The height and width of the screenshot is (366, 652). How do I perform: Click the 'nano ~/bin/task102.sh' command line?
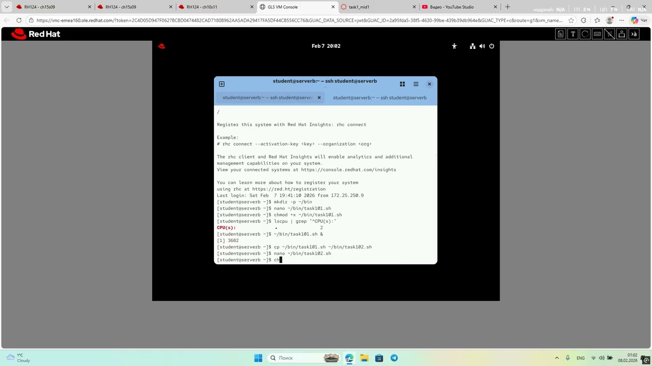pos(274,253)
